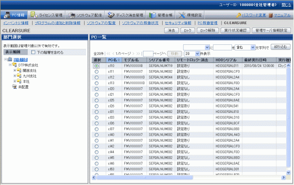
Task: Click horizontal scrollbar right arrow
Action: 283,177
